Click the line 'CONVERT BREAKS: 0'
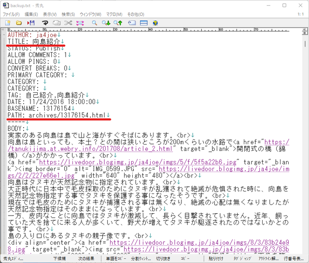 click(x=39, y=68)
